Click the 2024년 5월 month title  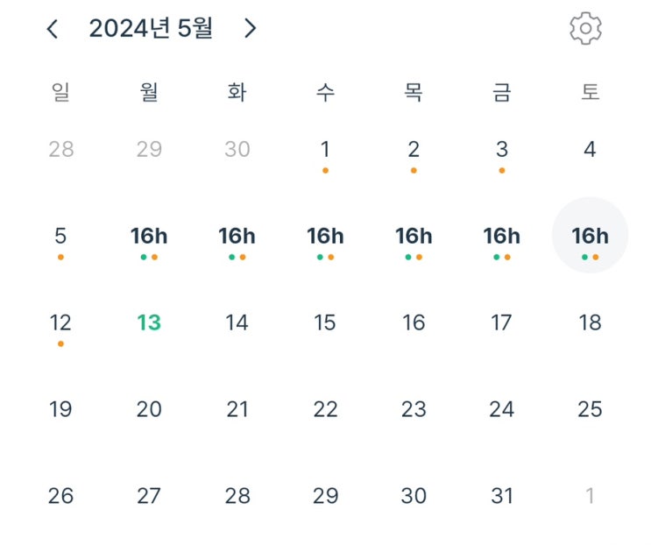click(x=151, y=29)
